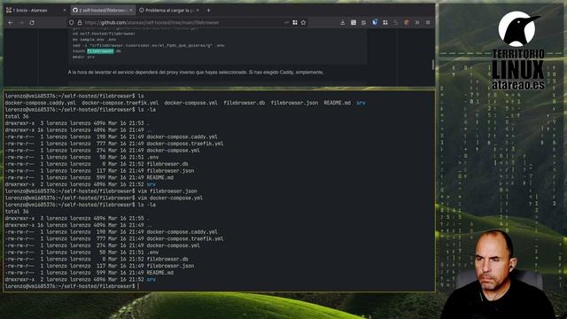Reload the GitHub page
This screenshot has height=319, width=567.
point(32,22)
